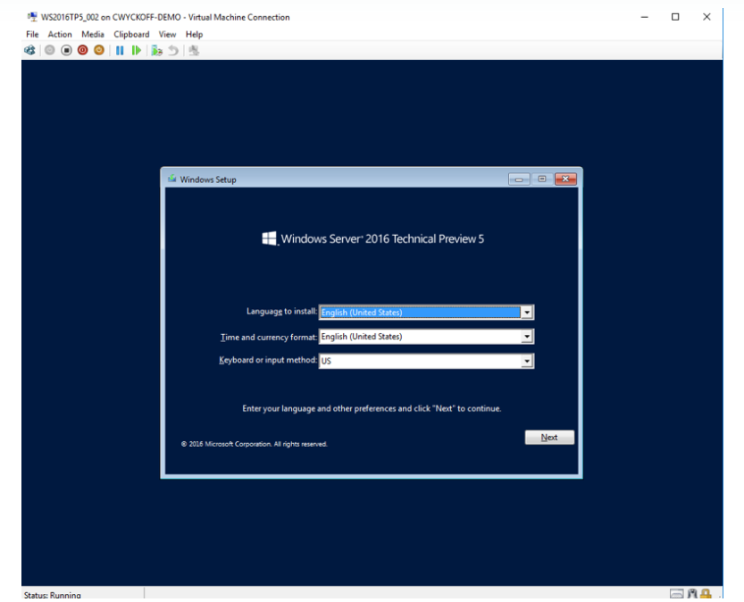Close the Windows Setup dialog

click(565, 180)
